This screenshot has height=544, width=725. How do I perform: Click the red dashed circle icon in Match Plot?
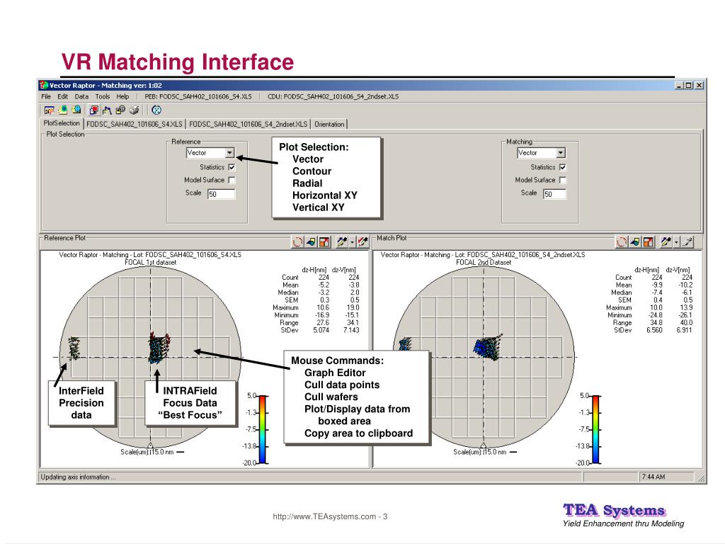point(622,242)
